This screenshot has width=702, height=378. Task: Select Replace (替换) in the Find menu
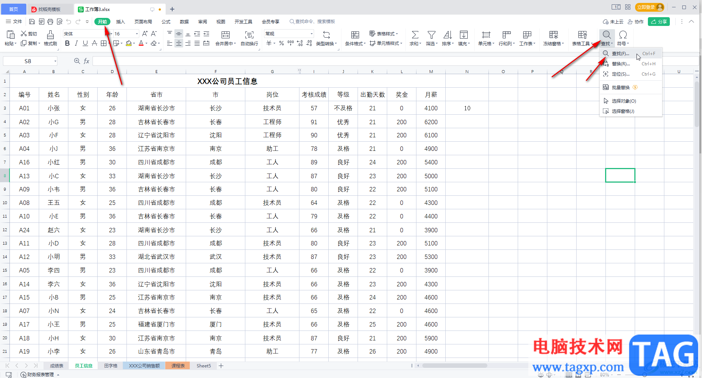(620, 64)
